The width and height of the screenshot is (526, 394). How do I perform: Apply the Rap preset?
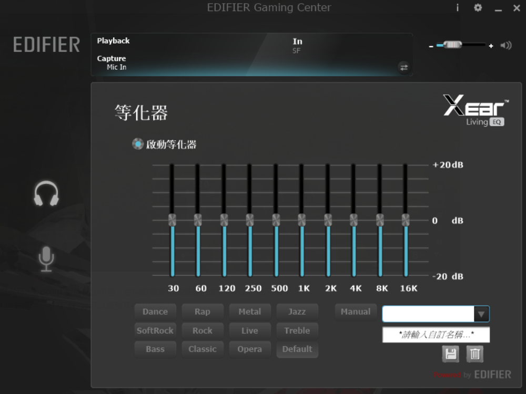(203, 312)
